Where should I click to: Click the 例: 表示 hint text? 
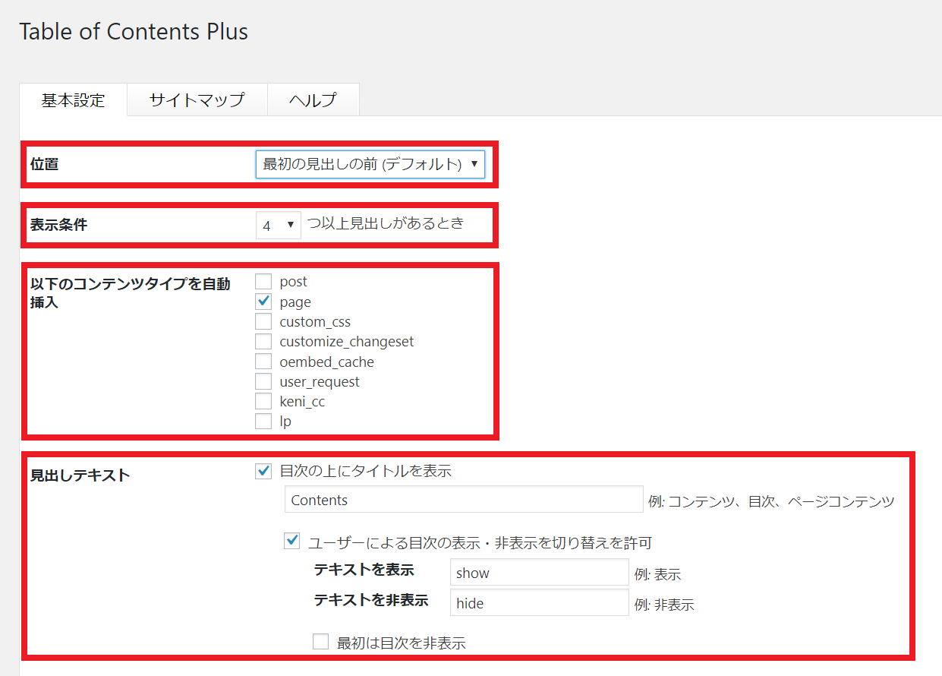click(x=657, y=574)
